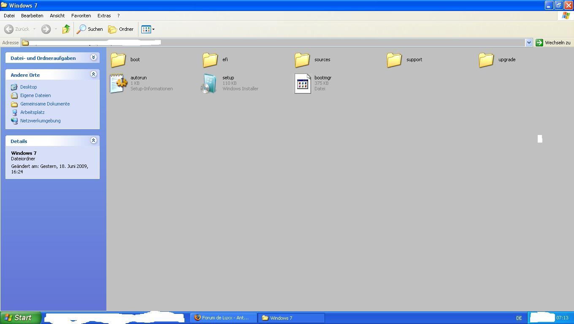The height and width of the screenshot is (324, 574).
Task: Click the Windows 7 taskbar button
Action: [291, 318]
